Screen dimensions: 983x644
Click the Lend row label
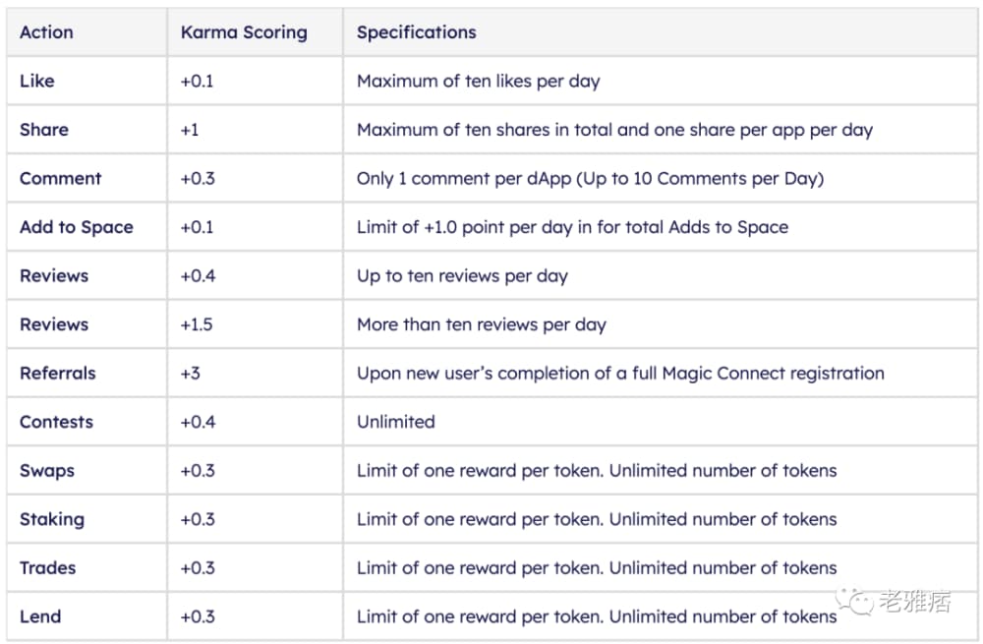point(40,616)
